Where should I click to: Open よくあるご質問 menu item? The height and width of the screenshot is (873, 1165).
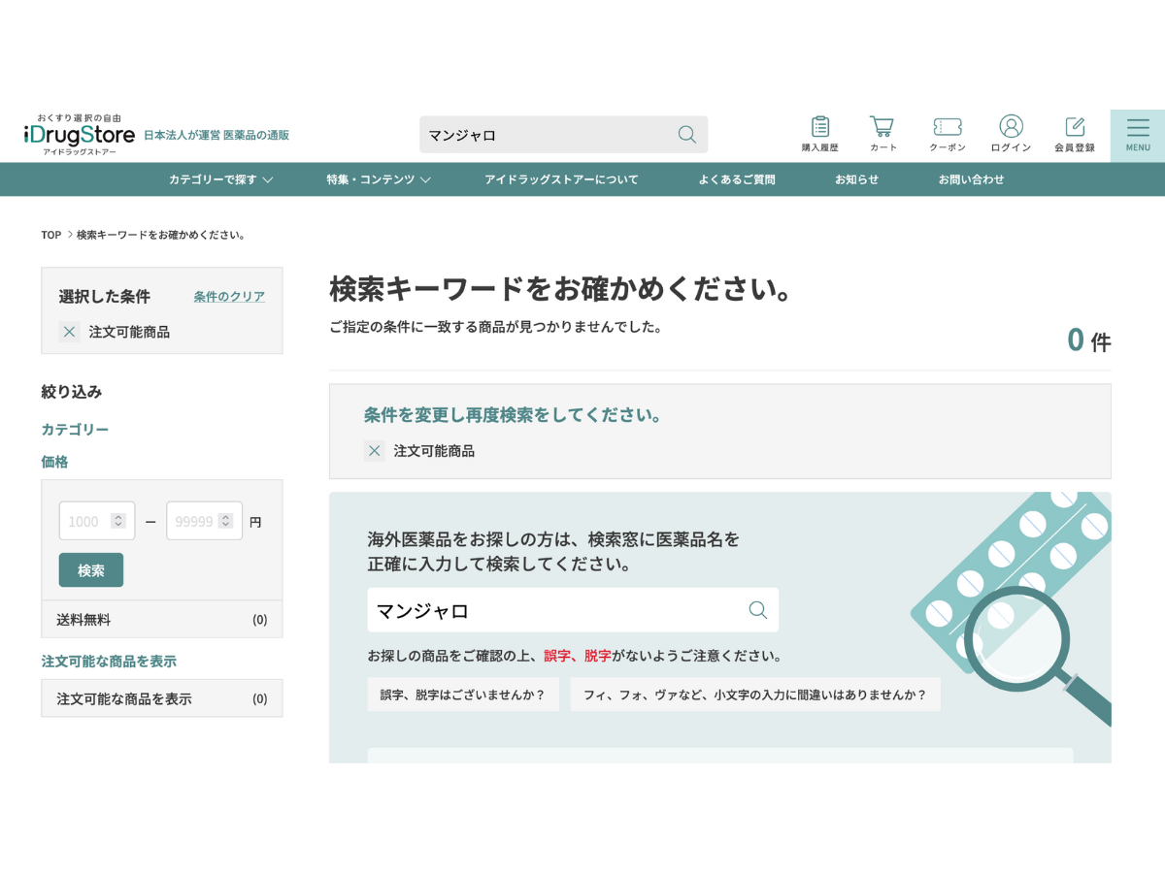(x=737, y=179)
